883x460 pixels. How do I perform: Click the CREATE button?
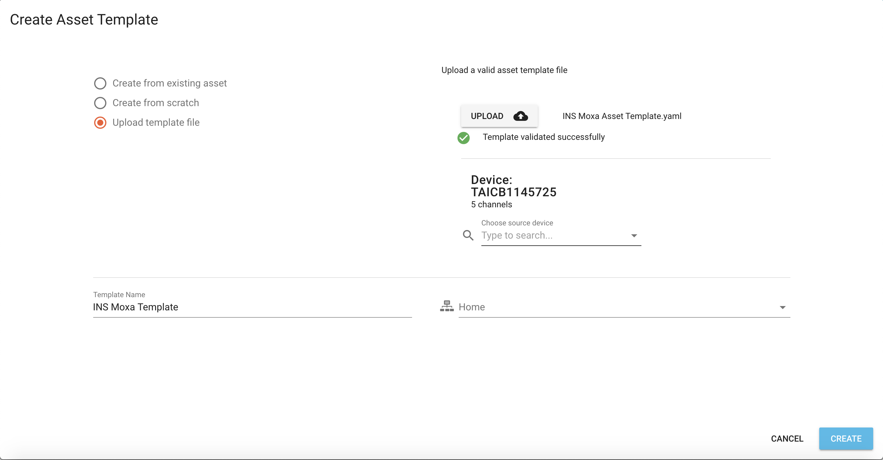click(x=846, y=439)
